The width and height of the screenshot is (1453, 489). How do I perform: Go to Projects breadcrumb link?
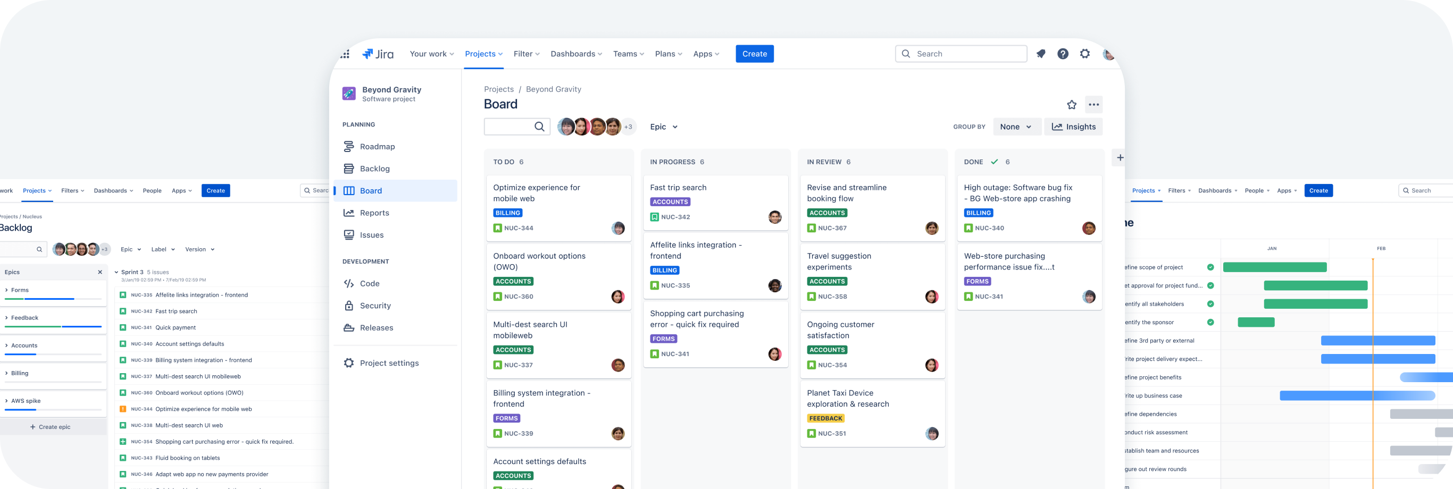[499, 89]
